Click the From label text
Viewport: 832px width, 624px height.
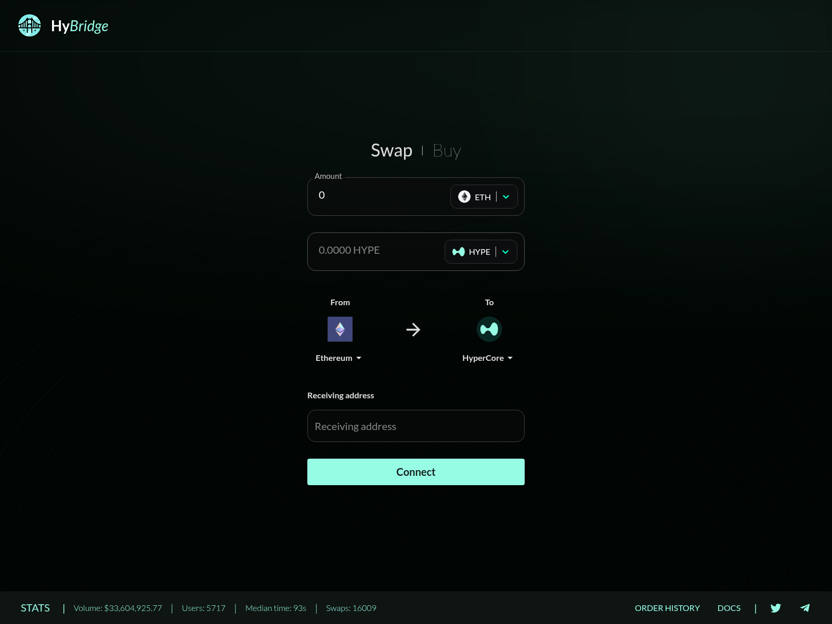(x=340, y=303)
